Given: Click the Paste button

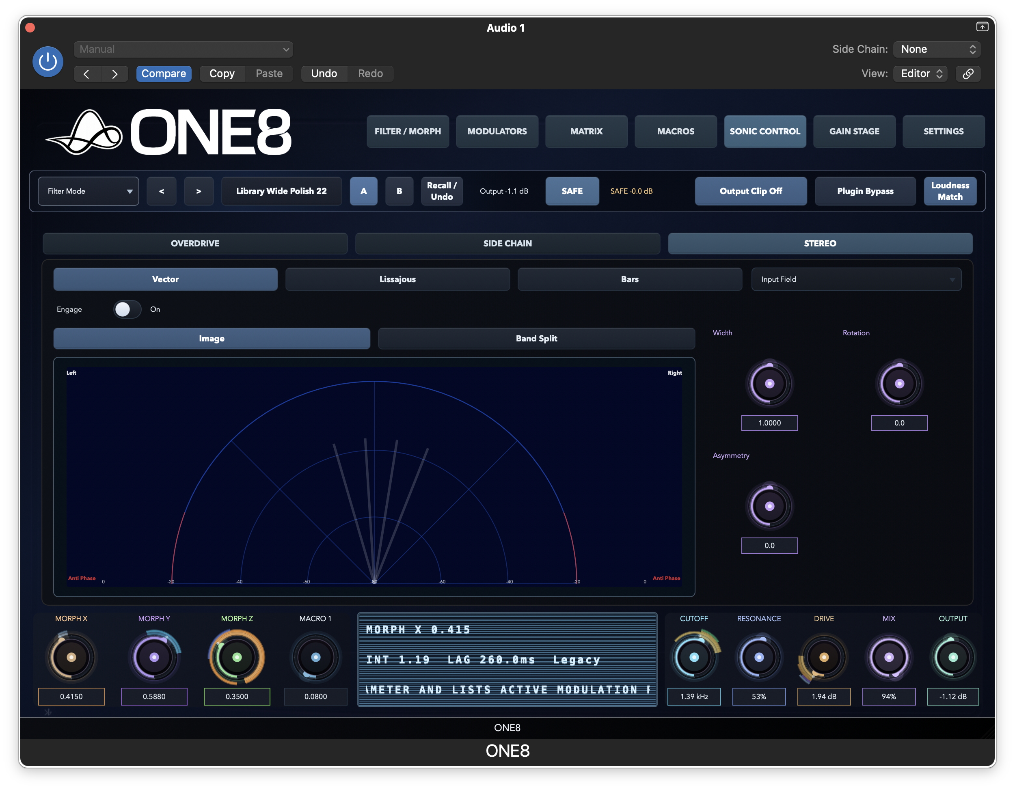Looking at the screenshot, I should [269, 73].
